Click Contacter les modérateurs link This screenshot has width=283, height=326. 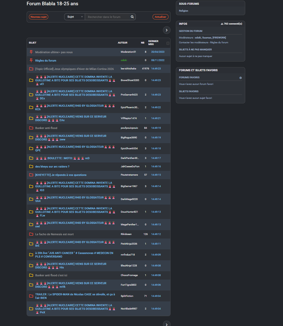click(x=194, y=42)
